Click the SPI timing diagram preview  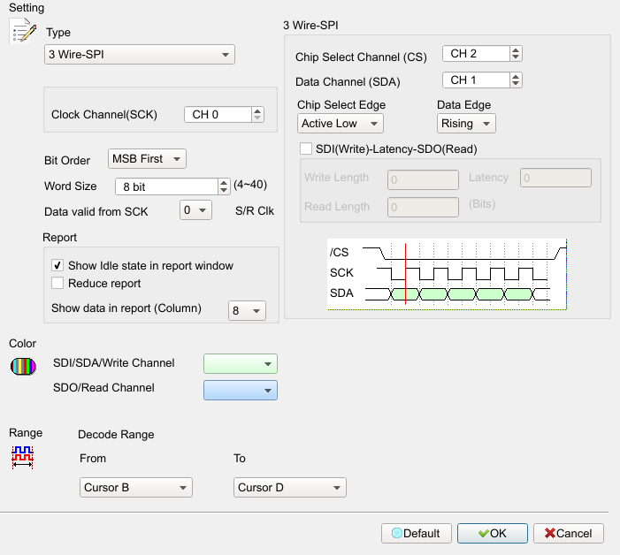pos(447,274)
